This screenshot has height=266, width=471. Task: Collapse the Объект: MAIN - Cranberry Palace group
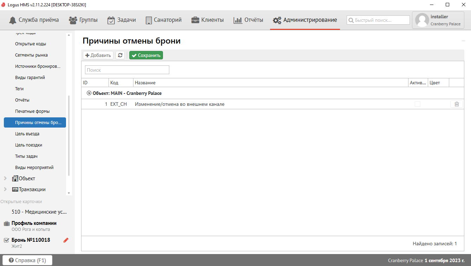(x=89, y=93)
